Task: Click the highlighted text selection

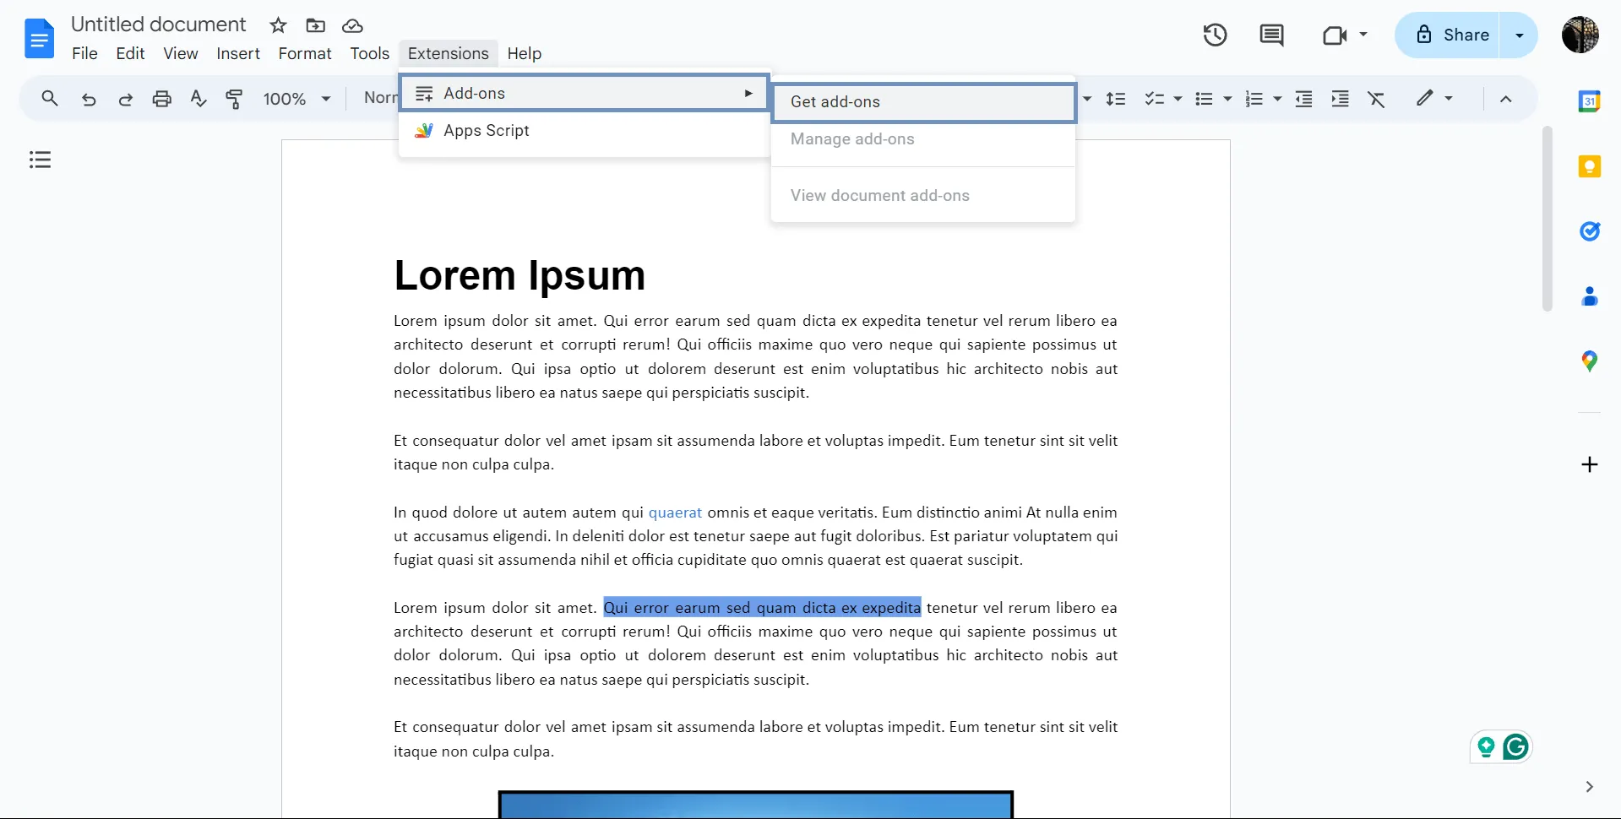Action: point(762,608)
